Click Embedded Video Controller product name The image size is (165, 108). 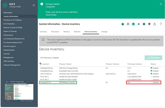click(x=69, y=71)
